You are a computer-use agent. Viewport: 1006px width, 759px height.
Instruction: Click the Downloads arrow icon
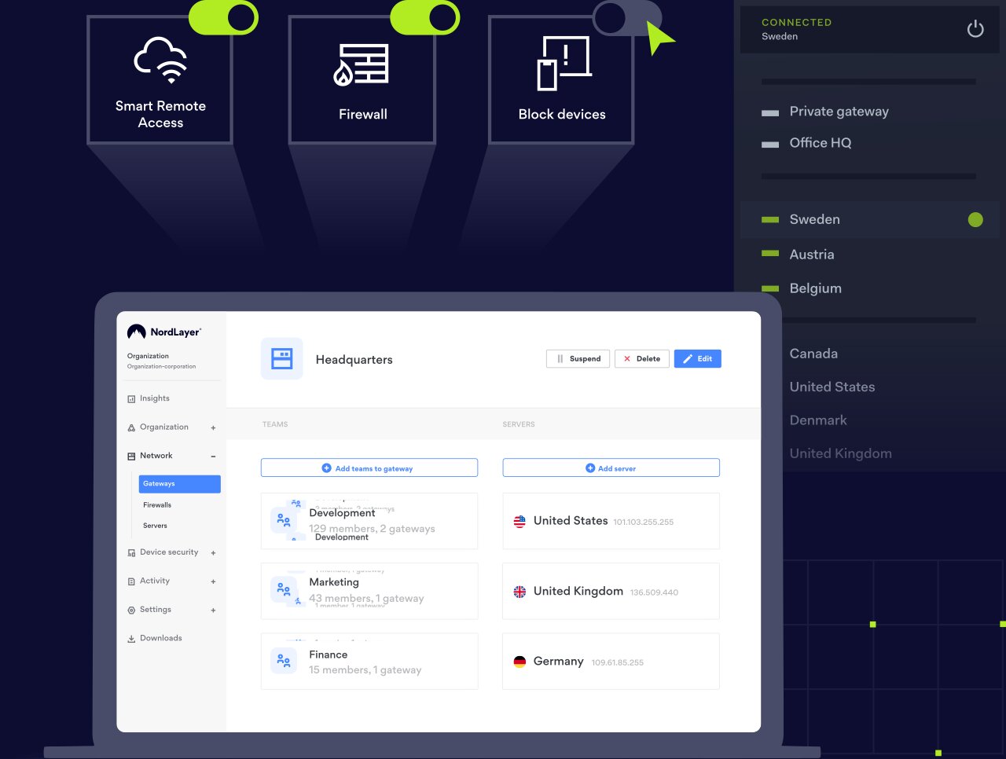point(131,639)
